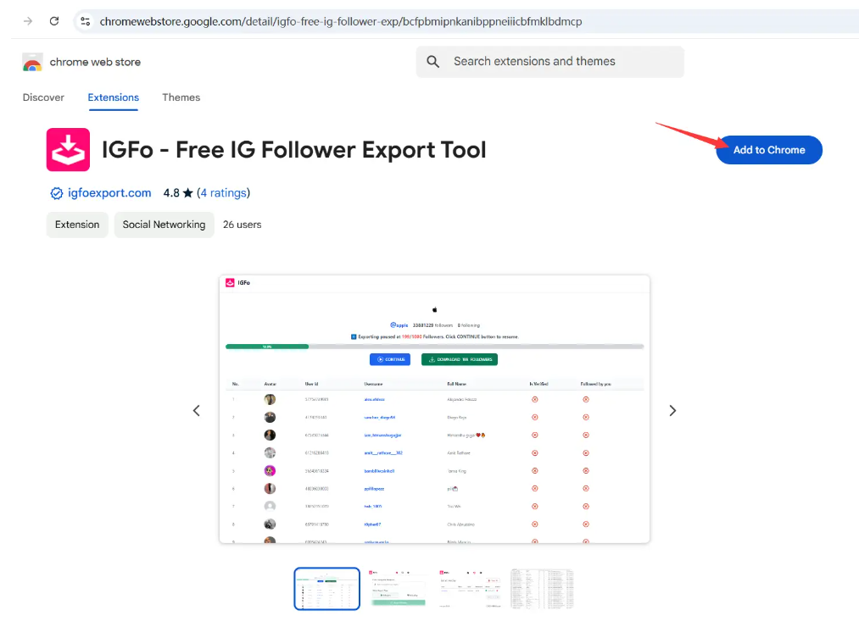Screen dimensions: 859x638
Task: Open the Themes tab
Action: pyautogui.click(x=181, y=97)
